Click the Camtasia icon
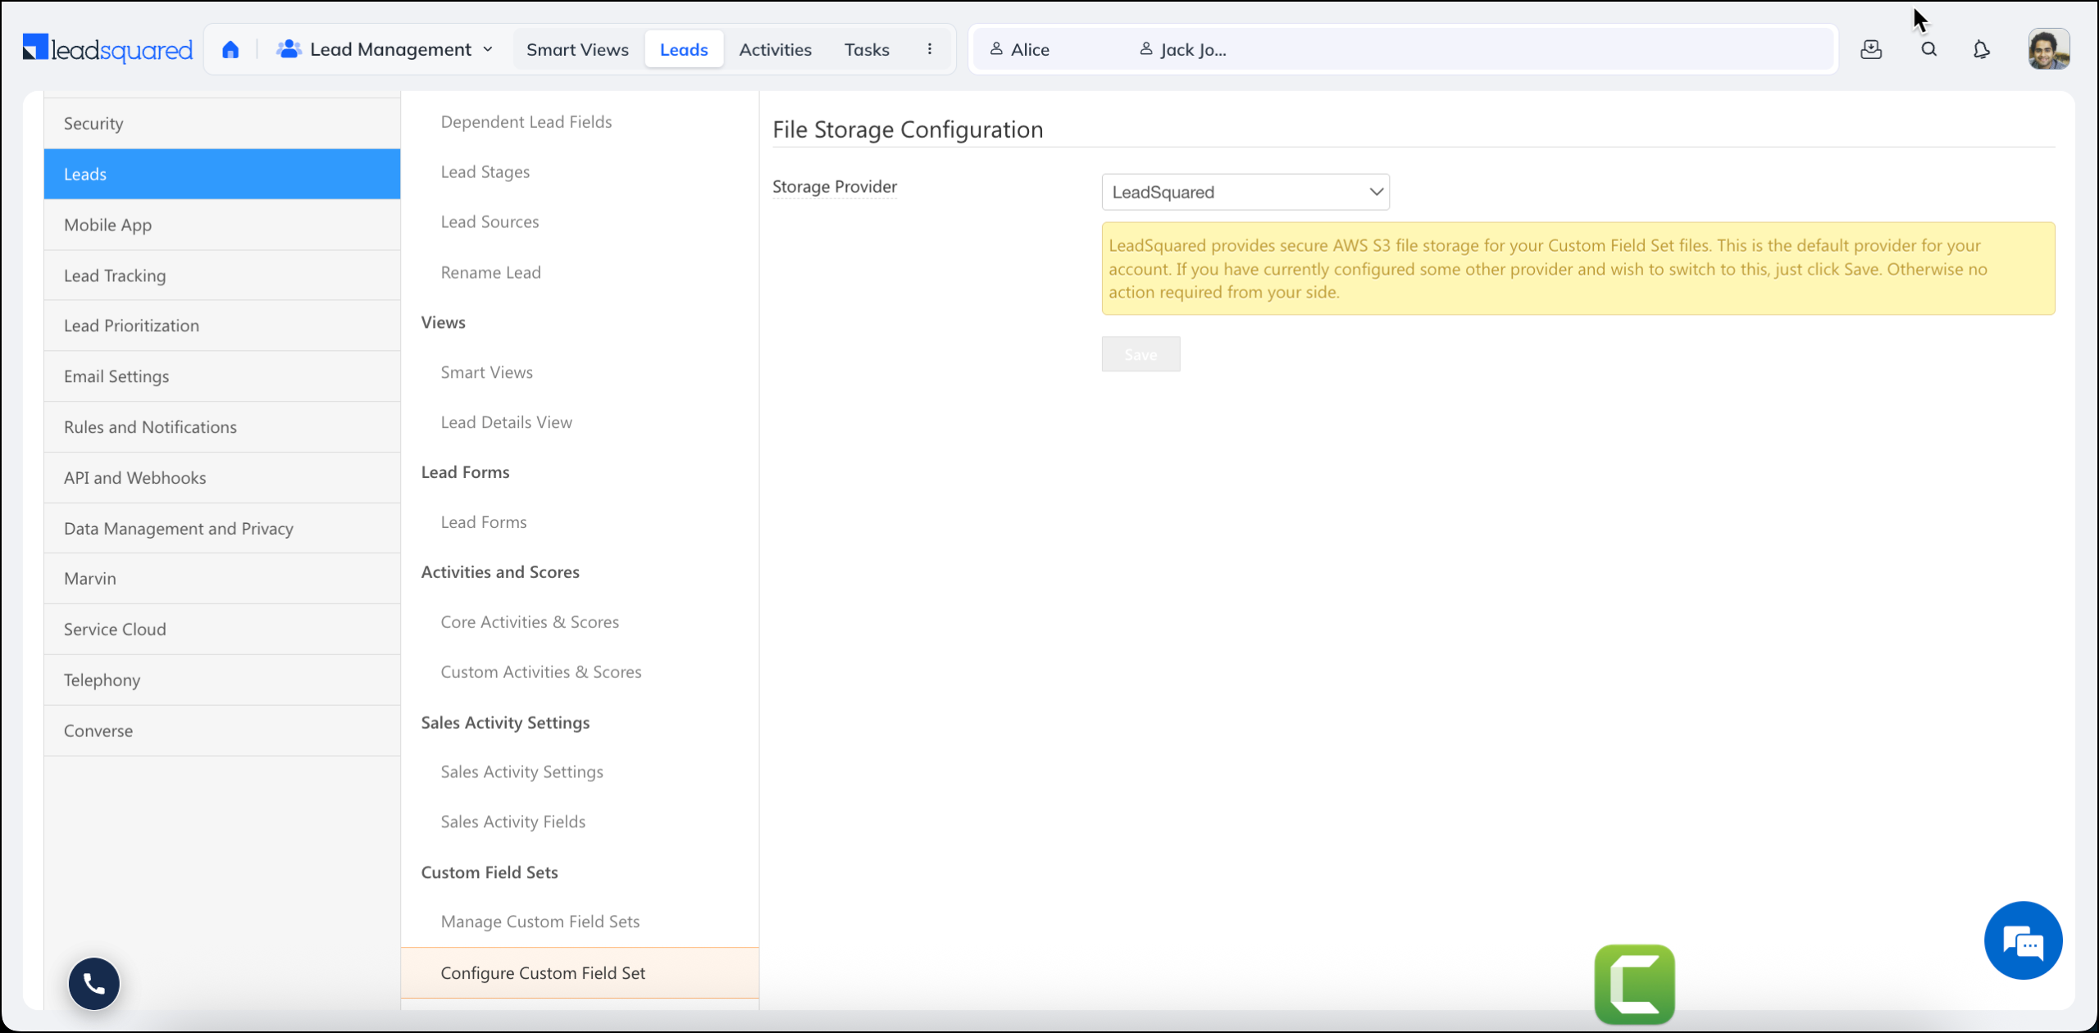Screen dimensions: 2099x1033 tap(1636, 983)
